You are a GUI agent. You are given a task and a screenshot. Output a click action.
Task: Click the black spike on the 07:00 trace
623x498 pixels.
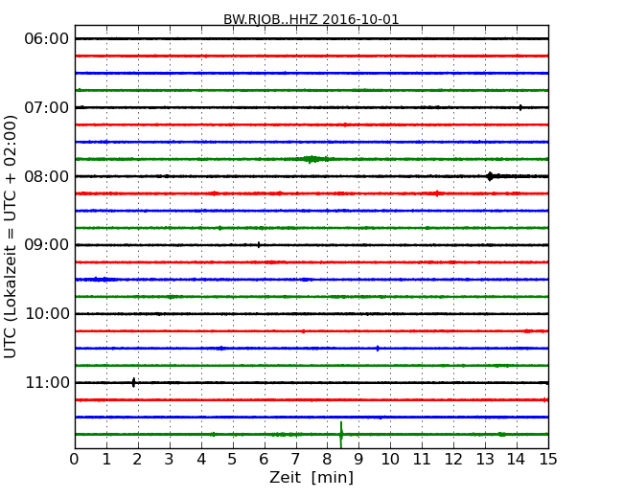click(520, 107)
